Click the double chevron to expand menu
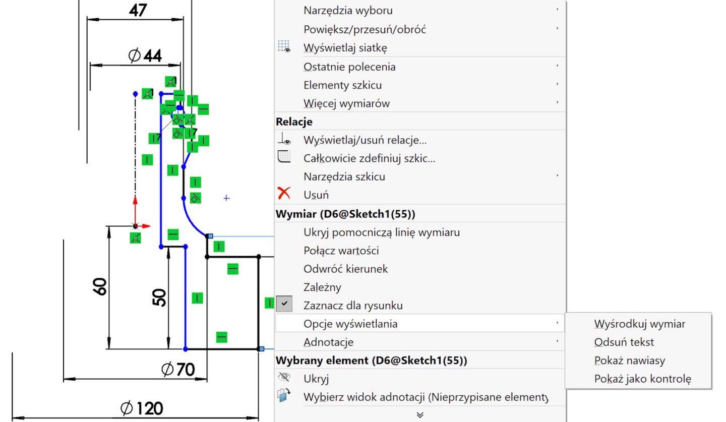 [420, 415]
